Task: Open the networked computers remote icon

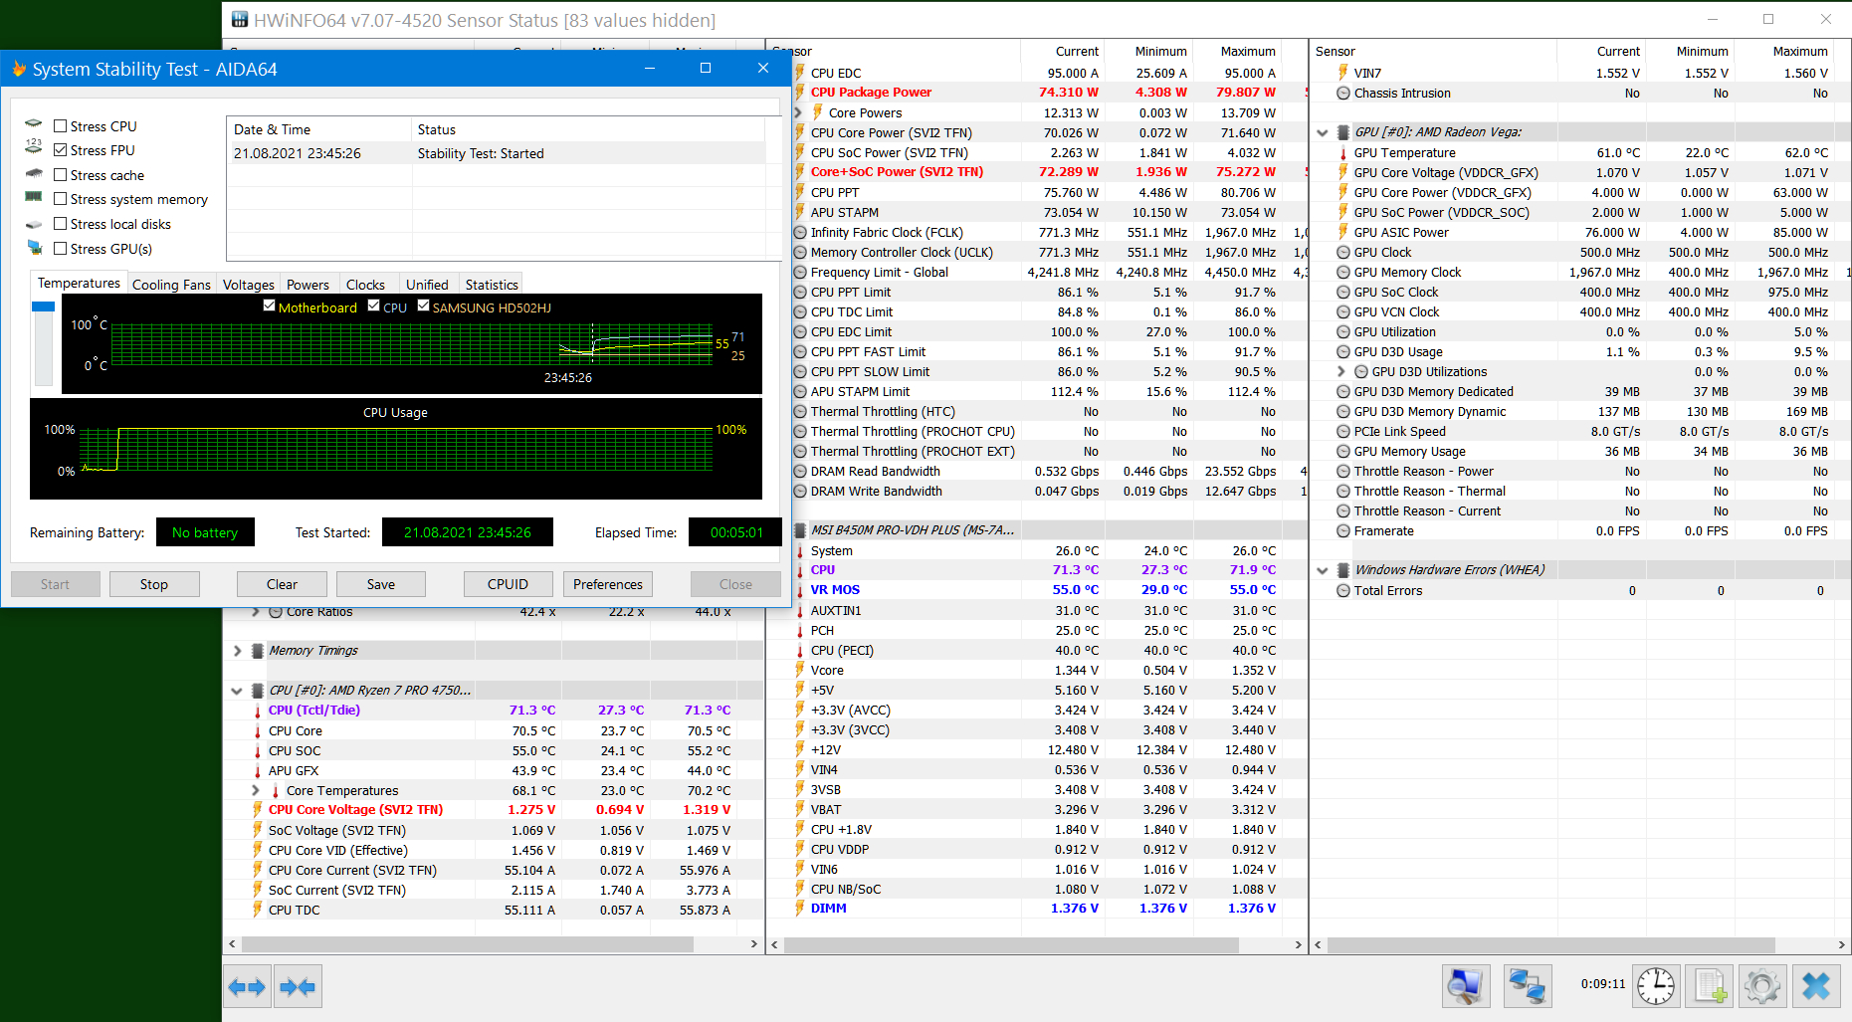Action: point(1526,986)
